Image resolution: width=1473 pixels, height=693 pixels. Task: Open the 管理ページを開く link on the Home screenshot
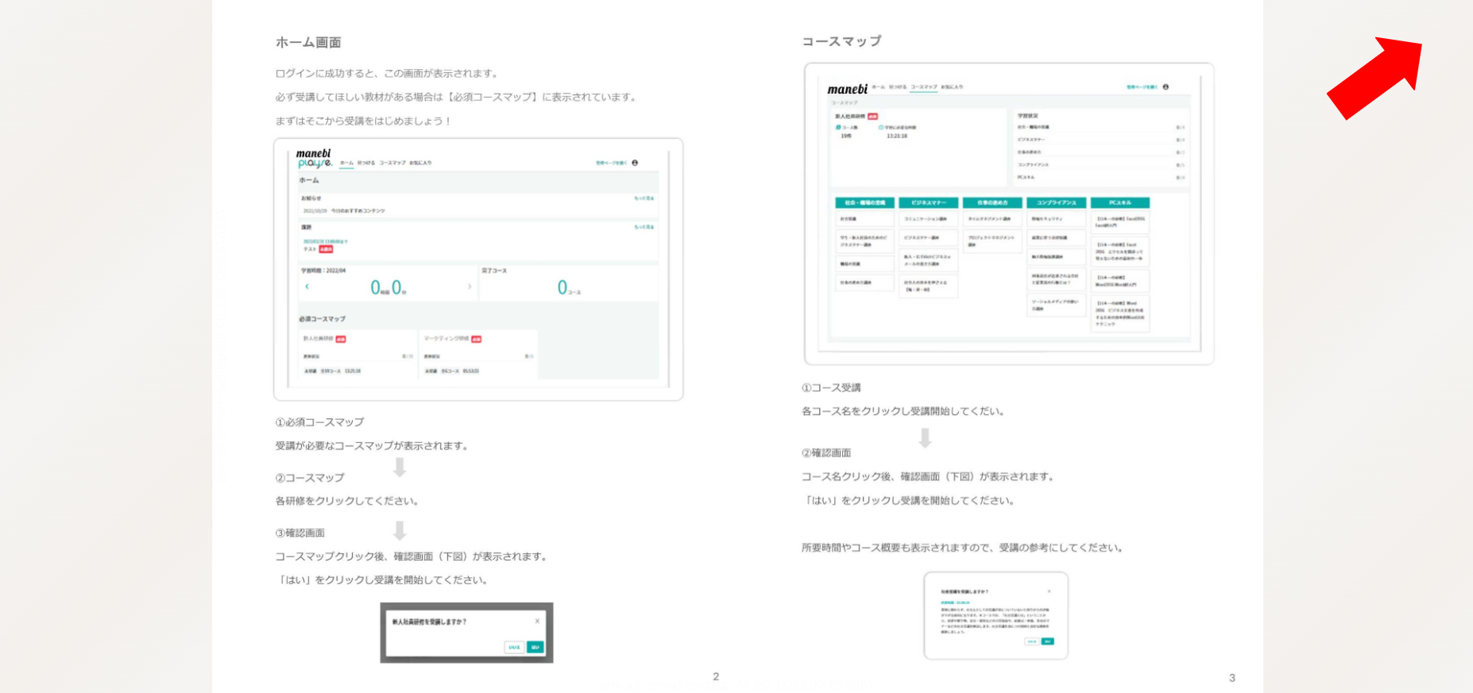(x=611, y=163)
